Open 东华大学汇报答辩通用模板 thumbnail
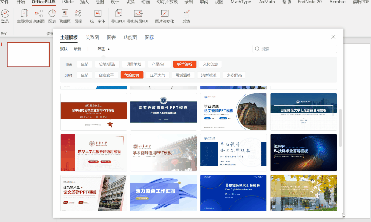This screenshot has height=222, width=371. point(94,152)
